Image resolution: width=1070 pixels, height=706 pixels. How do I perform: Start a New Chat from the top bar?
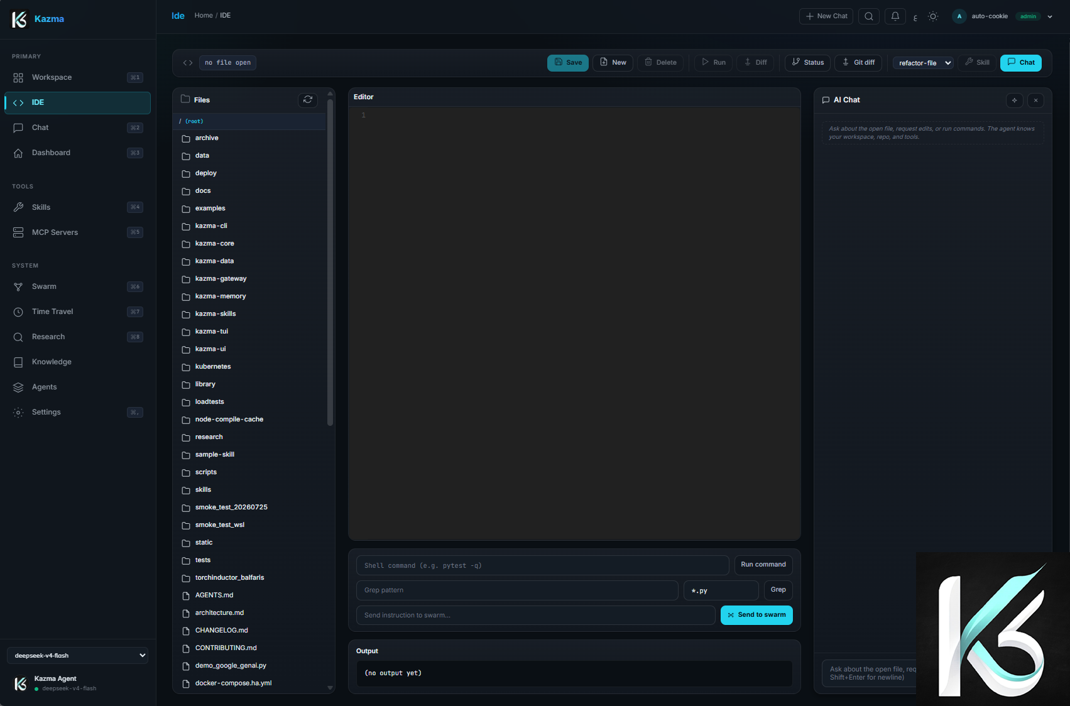tap(826, 16)
